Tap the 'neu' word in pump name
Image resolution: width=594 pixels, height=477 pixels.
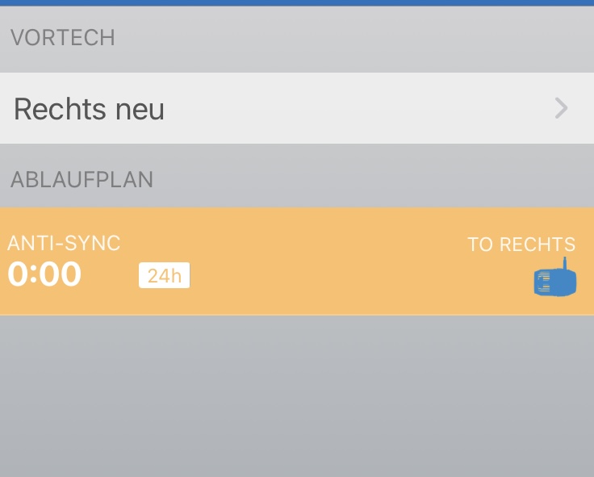point(140,109)
